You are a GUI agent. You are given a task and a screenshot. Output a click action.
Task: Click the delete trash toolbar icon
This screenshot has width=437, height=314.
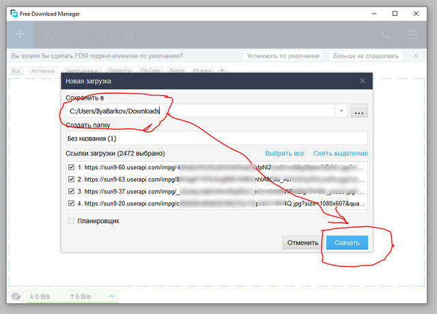click(102, 35)
